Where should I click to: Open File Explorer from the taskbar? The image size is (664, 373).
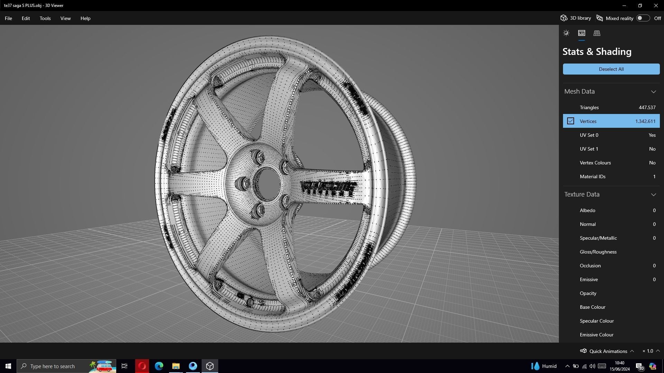[176, 366]
